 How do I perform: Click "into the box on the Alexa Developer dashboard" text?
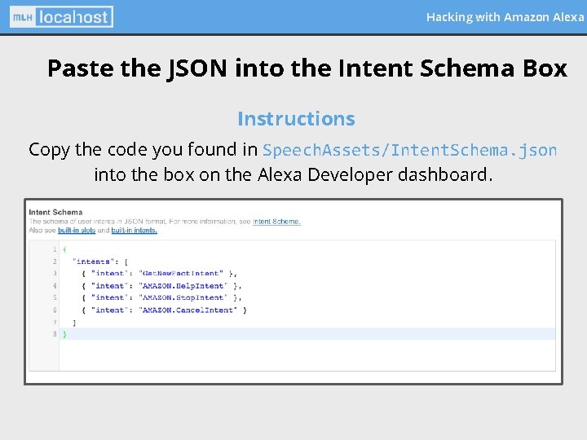coord(293,174)
